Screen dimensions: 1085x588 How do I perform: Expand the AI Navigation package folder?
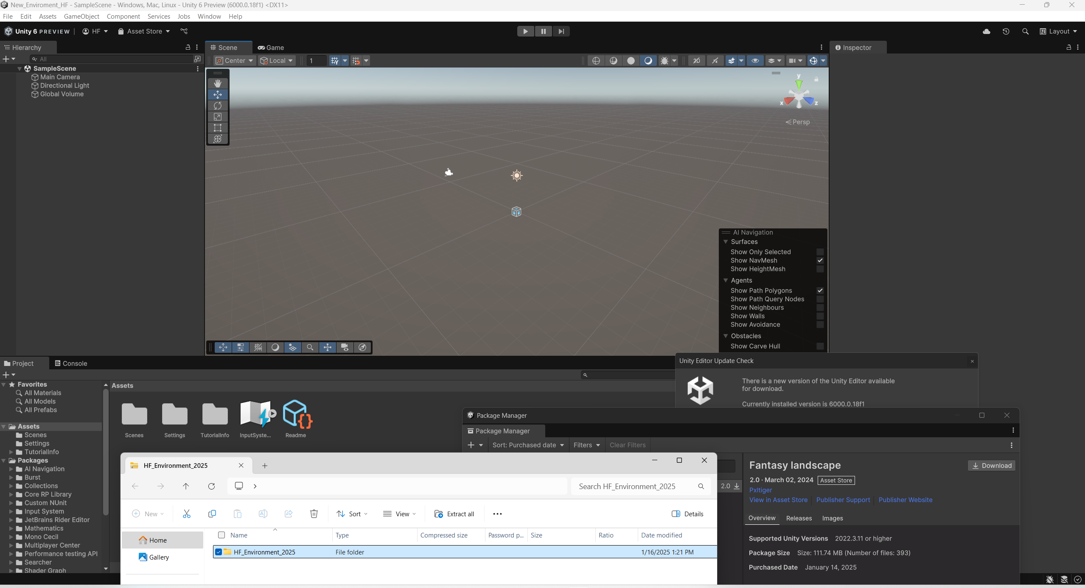click(11, 469)
